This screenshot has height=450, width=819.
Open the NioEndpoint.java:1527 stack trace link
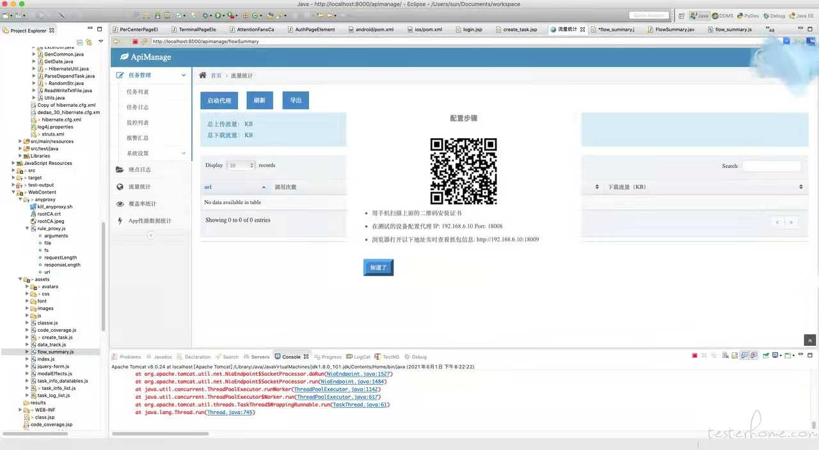358,374
